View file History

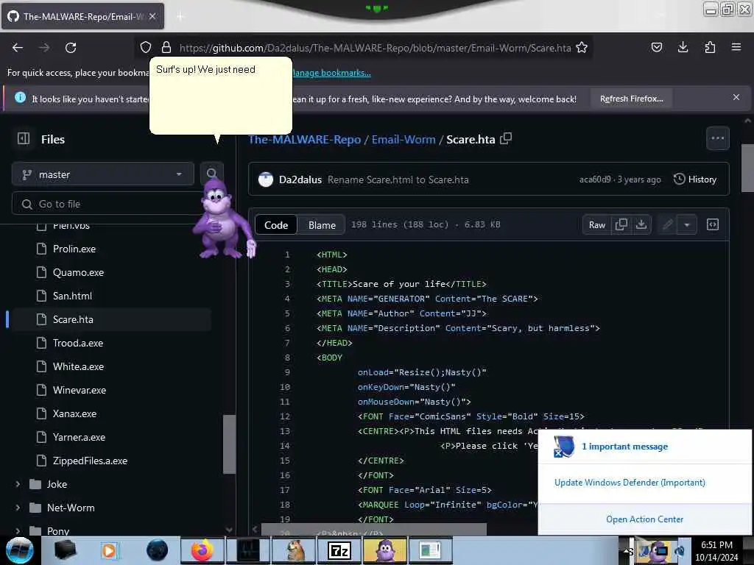pos(695,180)
